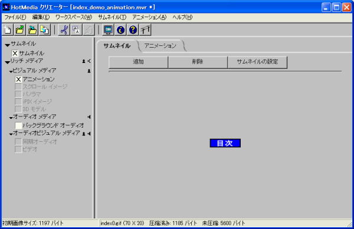Collapse the オーディオビジュアル メディア tree section
Screen dimensions: 354x229
point(11,134)
